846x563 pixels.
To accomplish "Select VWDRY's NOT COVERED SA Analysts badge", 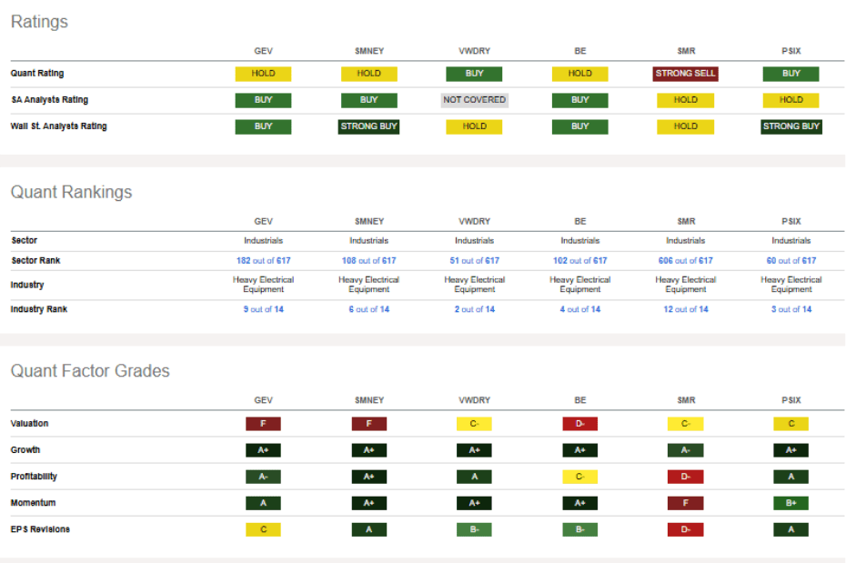I will click(474, 100).
